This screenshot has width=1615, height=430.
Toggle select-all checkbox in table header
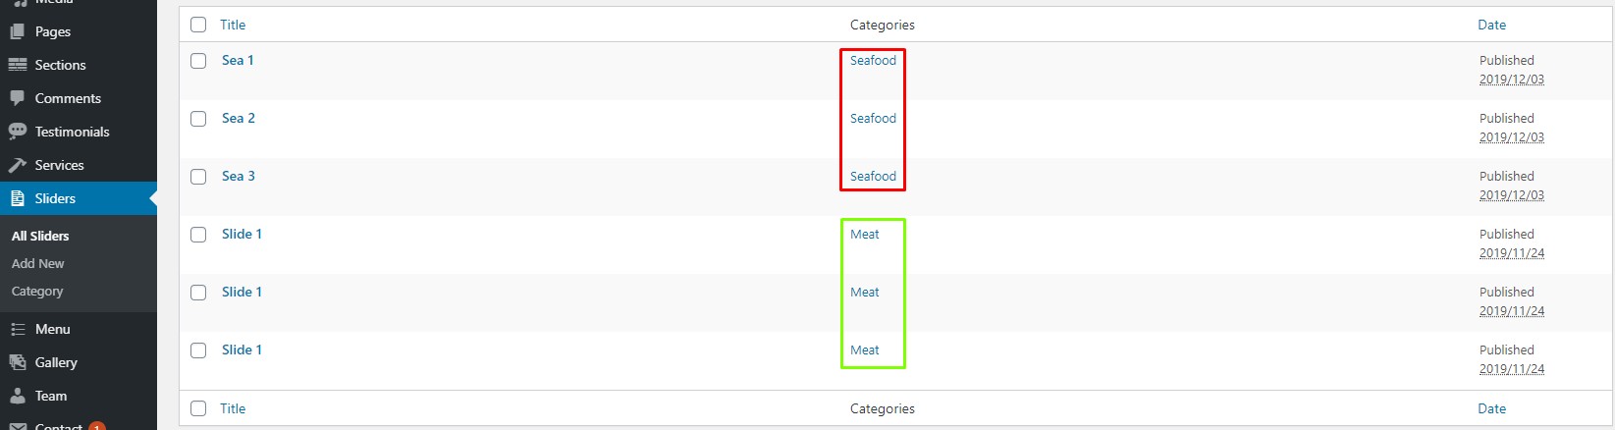[x=198, y=25]
